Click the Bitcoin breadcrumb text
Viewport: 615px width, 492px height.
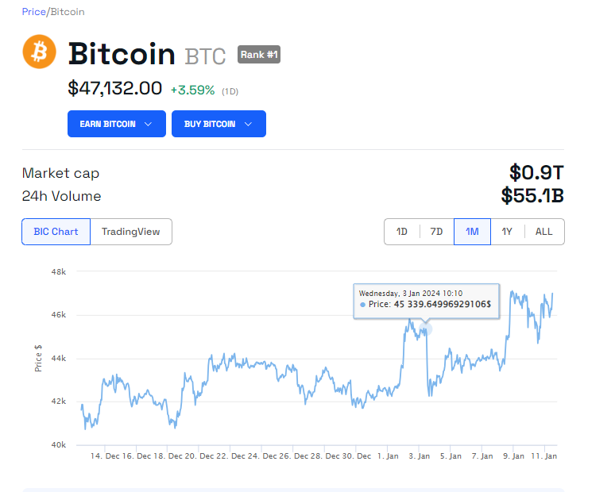pyautogui.click(x=68, y=12)
